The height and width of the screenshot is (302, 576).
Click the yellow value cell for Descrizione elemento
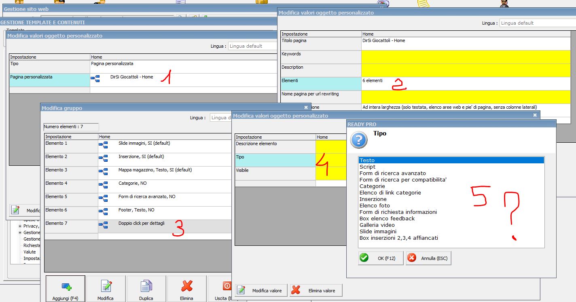coord(331,147)
